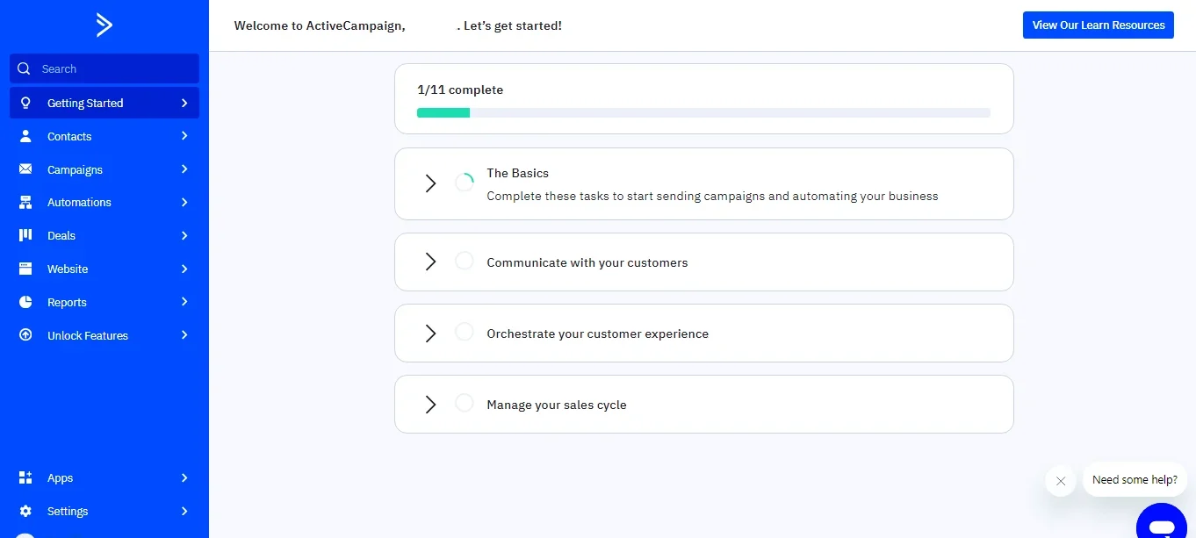Click Manage your sales cycle title

point(557,405)
